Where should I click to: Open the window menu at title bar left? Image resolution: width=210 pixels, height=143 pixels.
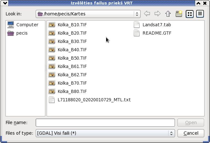[x=5, y=3]
